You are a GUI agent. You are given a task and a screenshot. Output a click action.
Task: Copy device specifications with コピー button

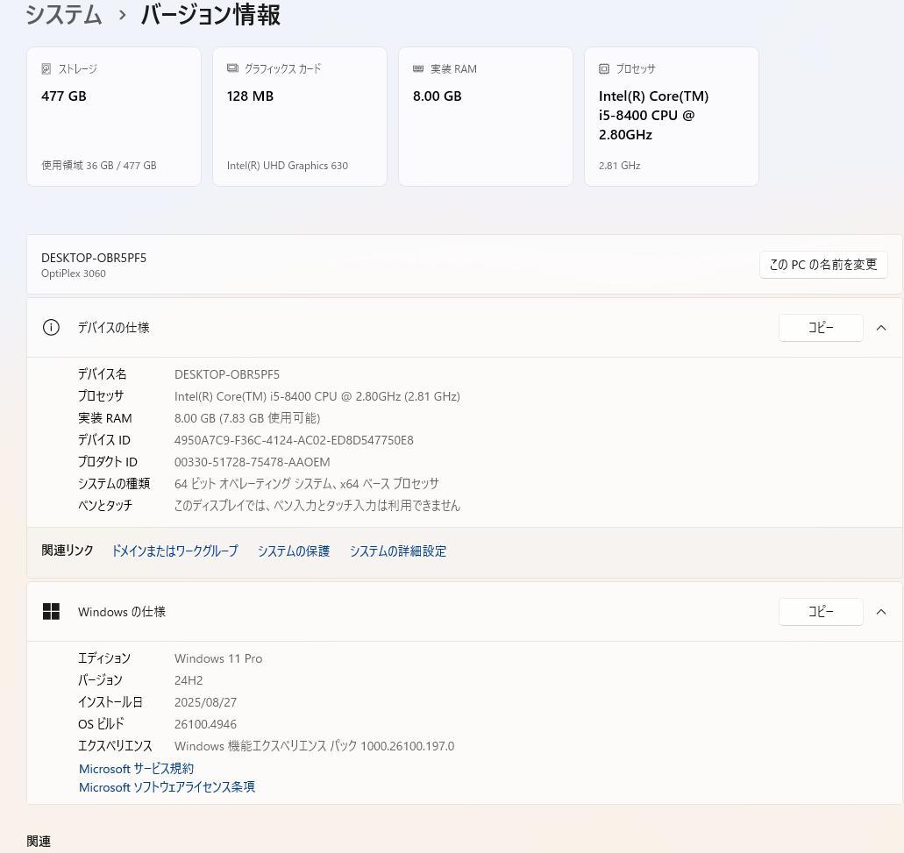(x=820, y=327)
